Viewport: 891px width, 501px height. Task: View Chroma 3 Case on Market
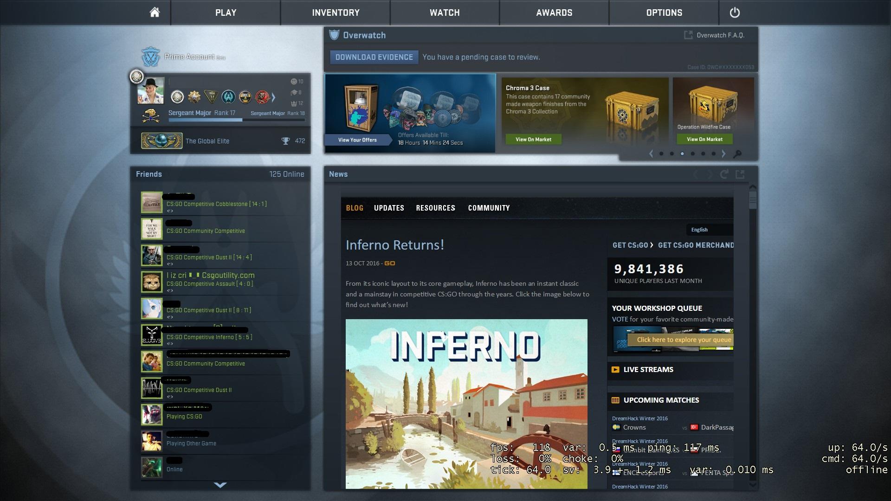click(x=533, y=139)
